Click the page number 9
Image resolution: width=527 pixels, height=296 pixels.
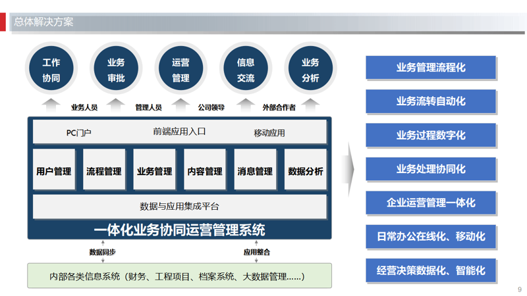pyautogui.click(x=520, y=289)
